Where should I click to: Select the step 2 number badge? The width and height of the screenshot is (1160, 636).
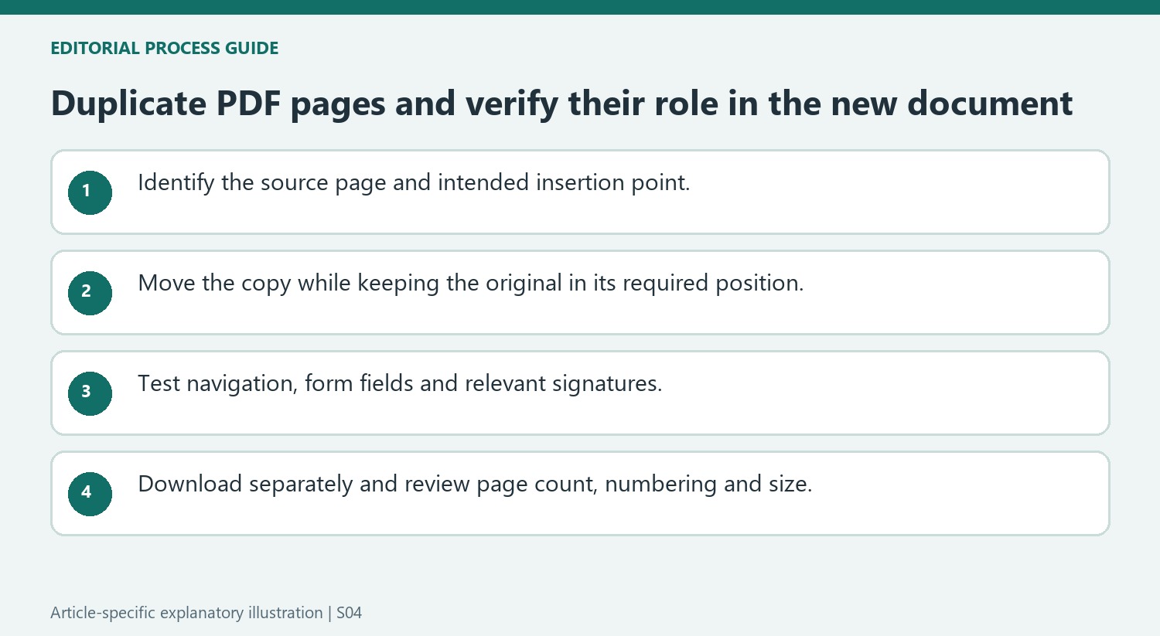click(x=90, y=293)
